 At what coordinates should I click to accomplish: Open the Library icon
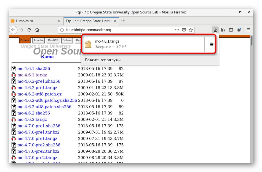223,30
